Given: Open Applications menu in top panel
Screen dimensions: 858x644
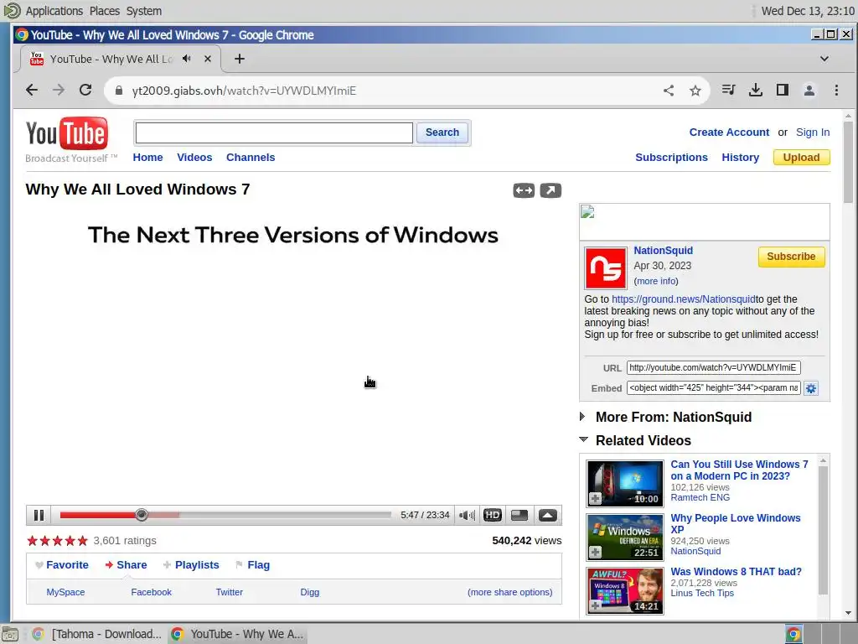Looking at the screenshot, I should click(x=54, y=11).
